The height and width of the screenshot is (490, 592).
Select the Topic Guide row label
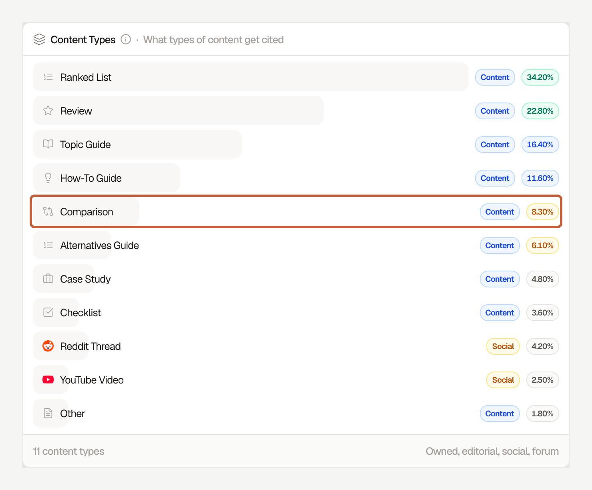pyautogui.click(x=85, y=145)
